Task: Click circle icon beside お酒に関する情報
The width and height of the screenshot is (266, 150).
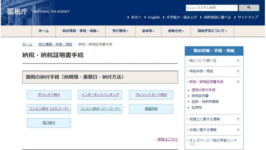Action: click(x=238, y=129)
